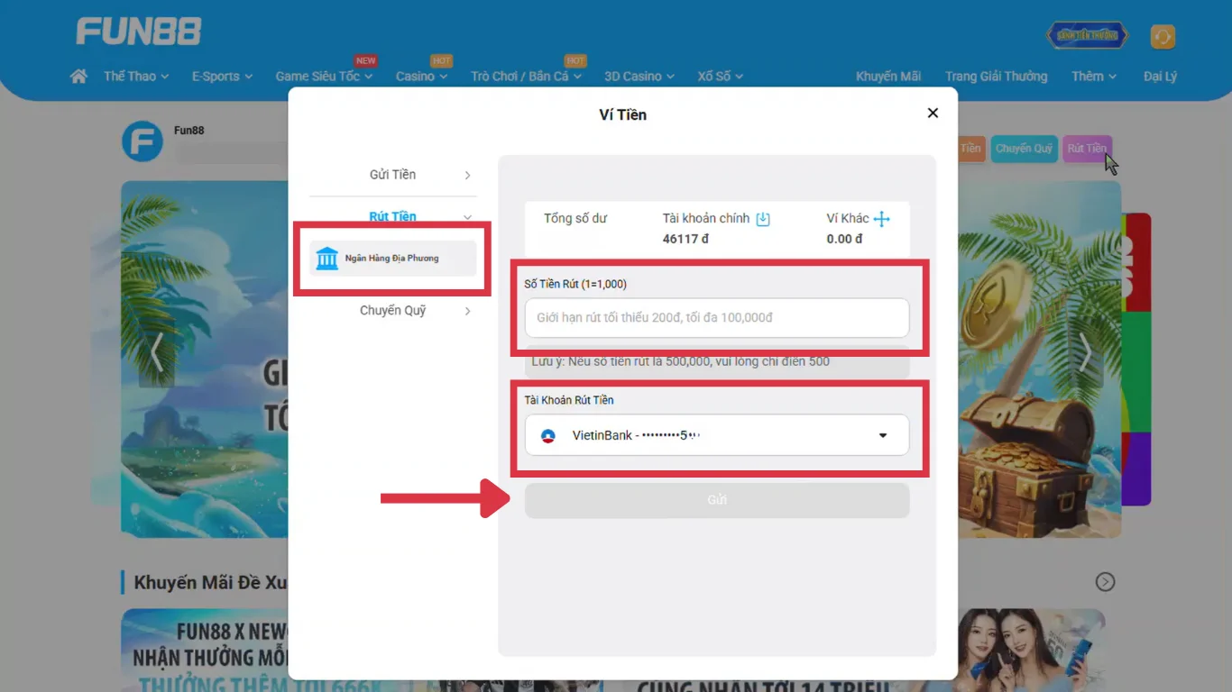
Task: Click the Số Tiền Rút amount field
Action: [717, 318]
